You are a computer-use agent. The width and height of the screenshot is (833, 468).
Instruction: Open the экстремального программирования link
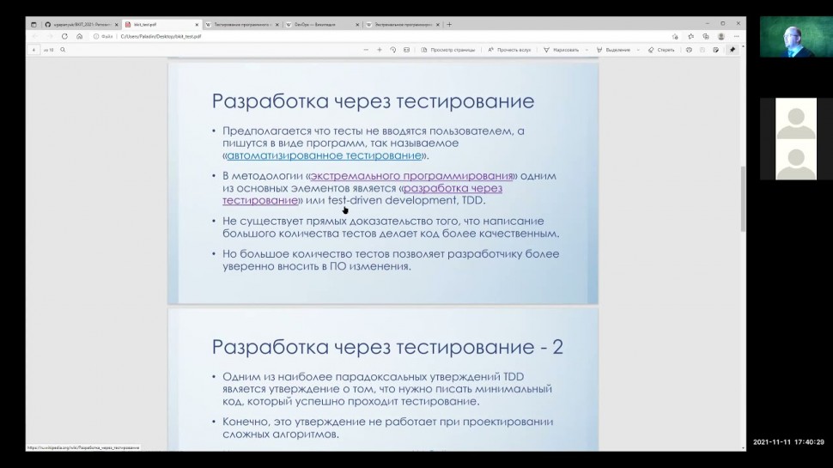pyautogui.click(x=411, y=176)
